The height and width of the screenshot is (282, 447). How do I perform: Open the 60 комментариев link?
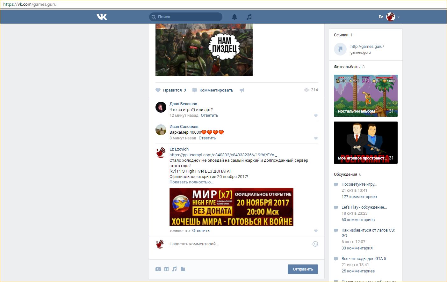(x=358, y=220)
